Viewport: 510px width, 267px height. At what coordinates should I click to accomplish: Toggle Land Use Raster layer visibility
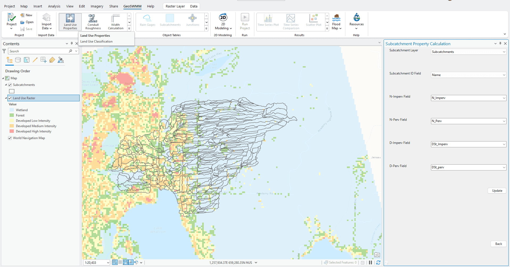click(10, 98)
